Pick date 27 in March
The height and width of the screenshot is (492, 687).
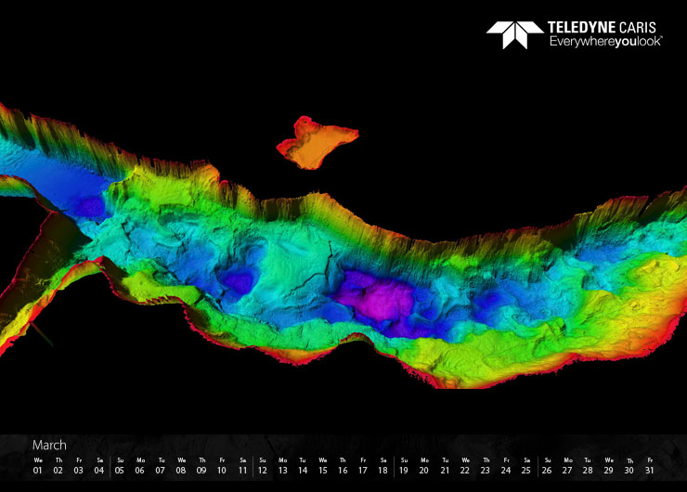[567, 470]
